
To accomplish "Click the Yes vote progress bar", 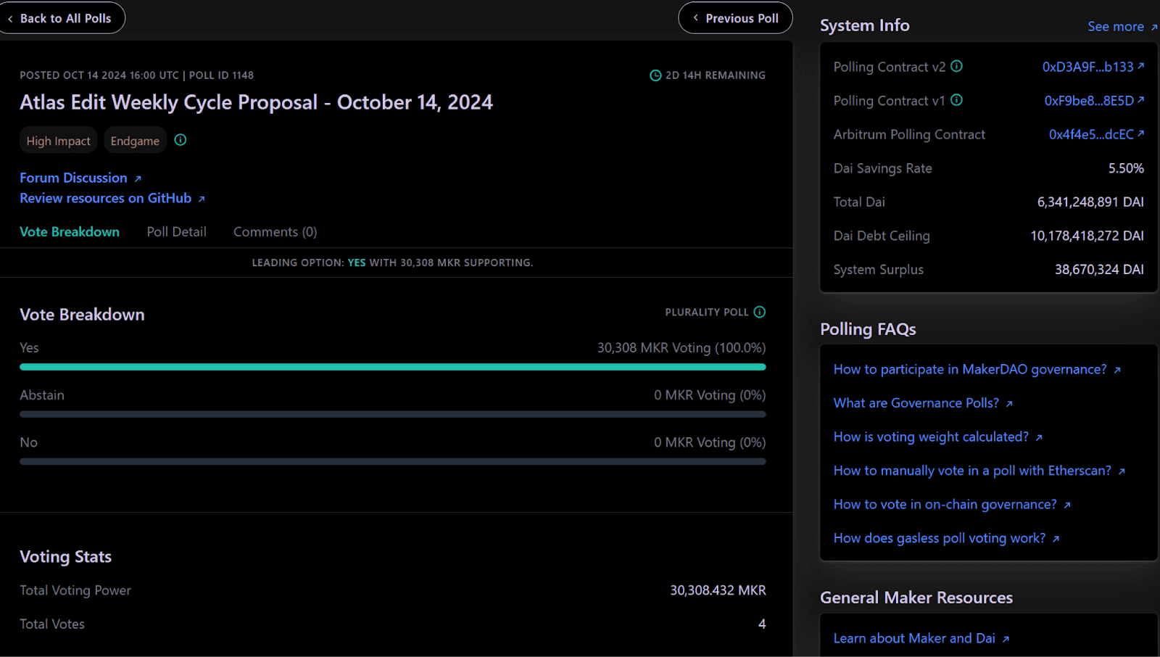I will pos(393,367).
